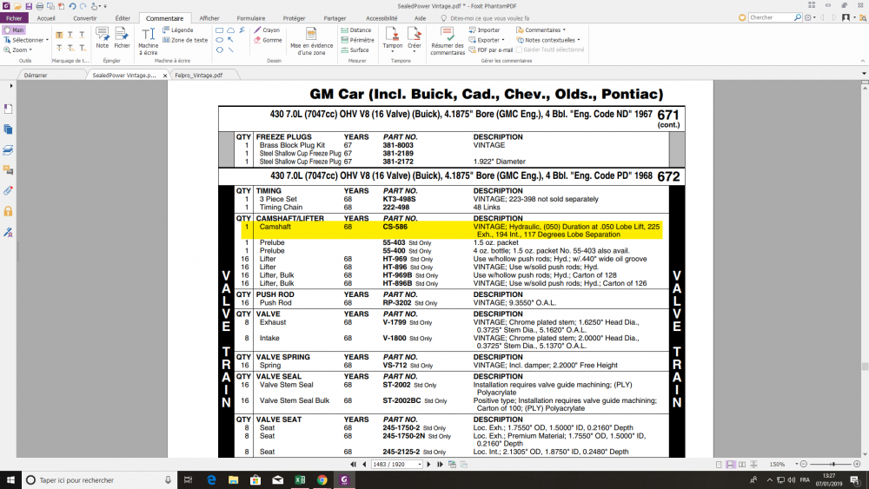Toggle Garder l'outil sélectionné checkbox
Viewport: 869px width, 489px height.
(520, 50)
